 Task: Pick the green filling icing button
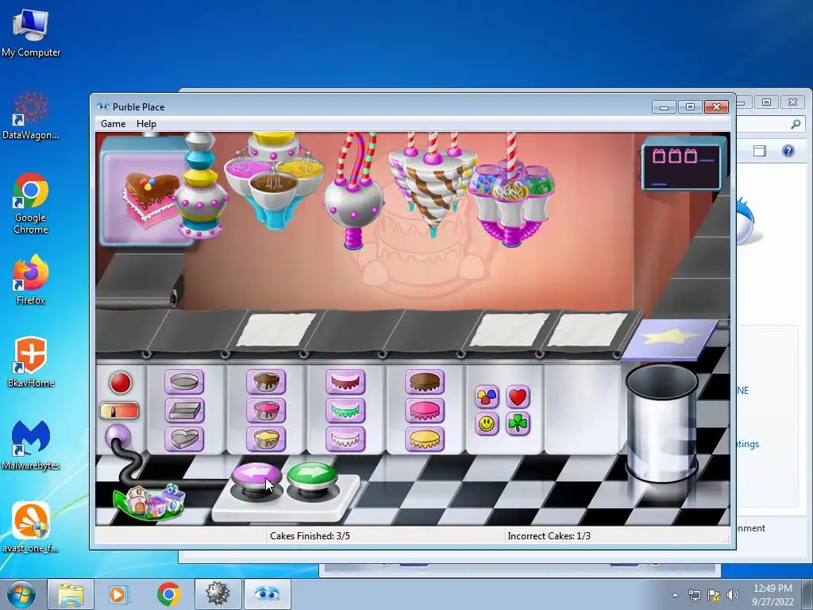pyautogui.click(x=345, y=411)
